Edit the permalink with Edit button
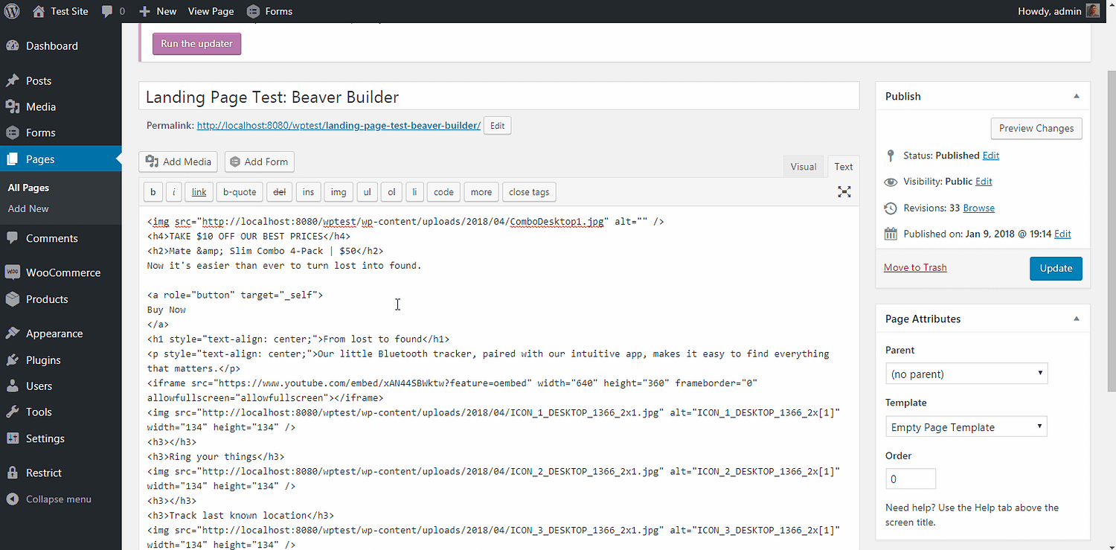The image size is (1116, 550). pyautogui.click(x=498, y=126)
